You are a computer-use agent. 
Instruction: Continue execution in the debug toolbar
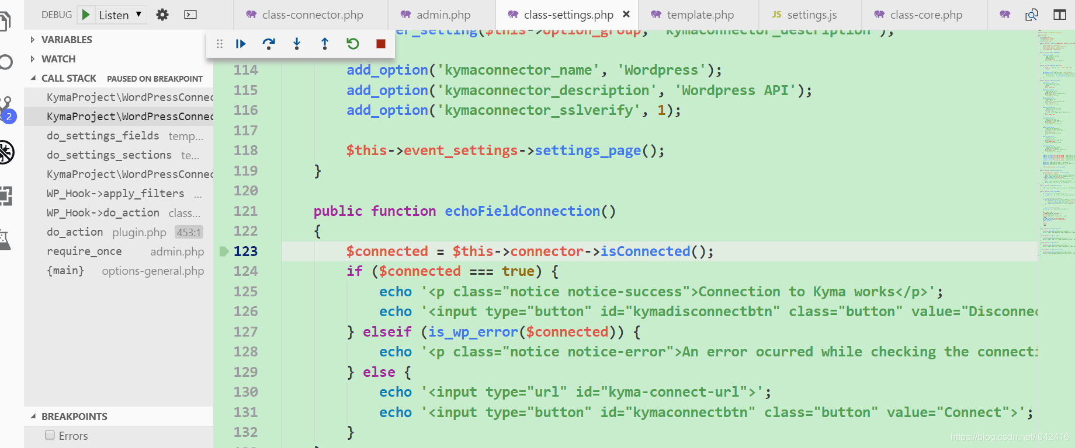241,44
